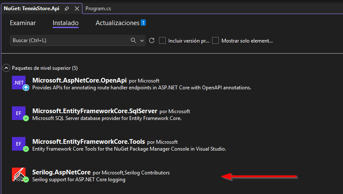The image size is (343, 194).
Task: Pin the NuGet: TennisStore.Api tab
Action: (67, 9)
